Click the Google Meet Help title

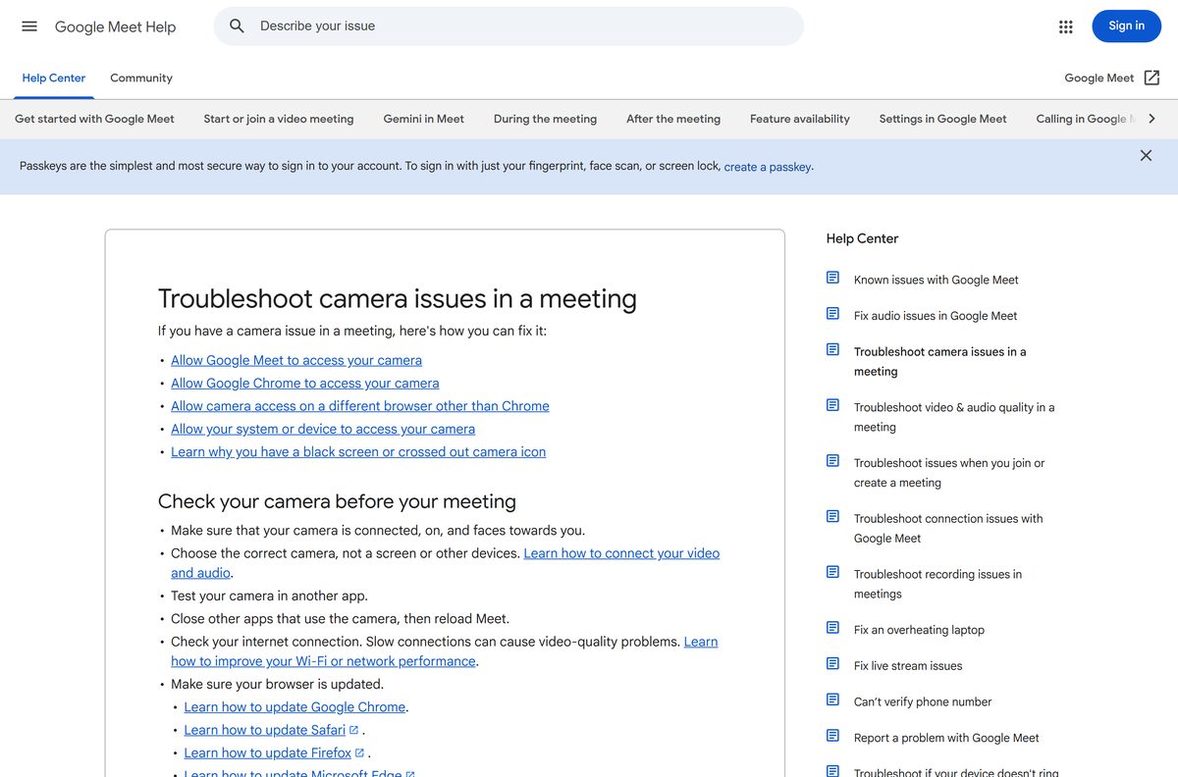(115, 26)
